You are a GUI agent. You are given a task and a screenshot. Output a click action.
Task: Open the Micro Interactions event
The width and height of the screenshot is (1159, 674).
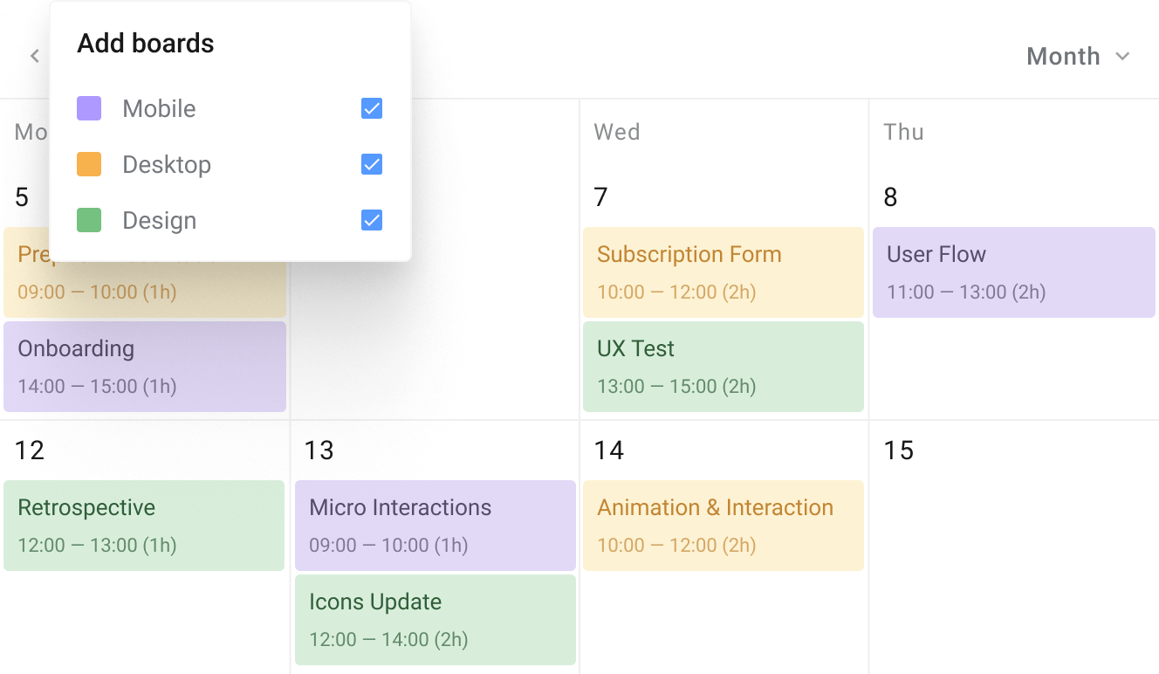pyautogui.click(x=435, y=526)
